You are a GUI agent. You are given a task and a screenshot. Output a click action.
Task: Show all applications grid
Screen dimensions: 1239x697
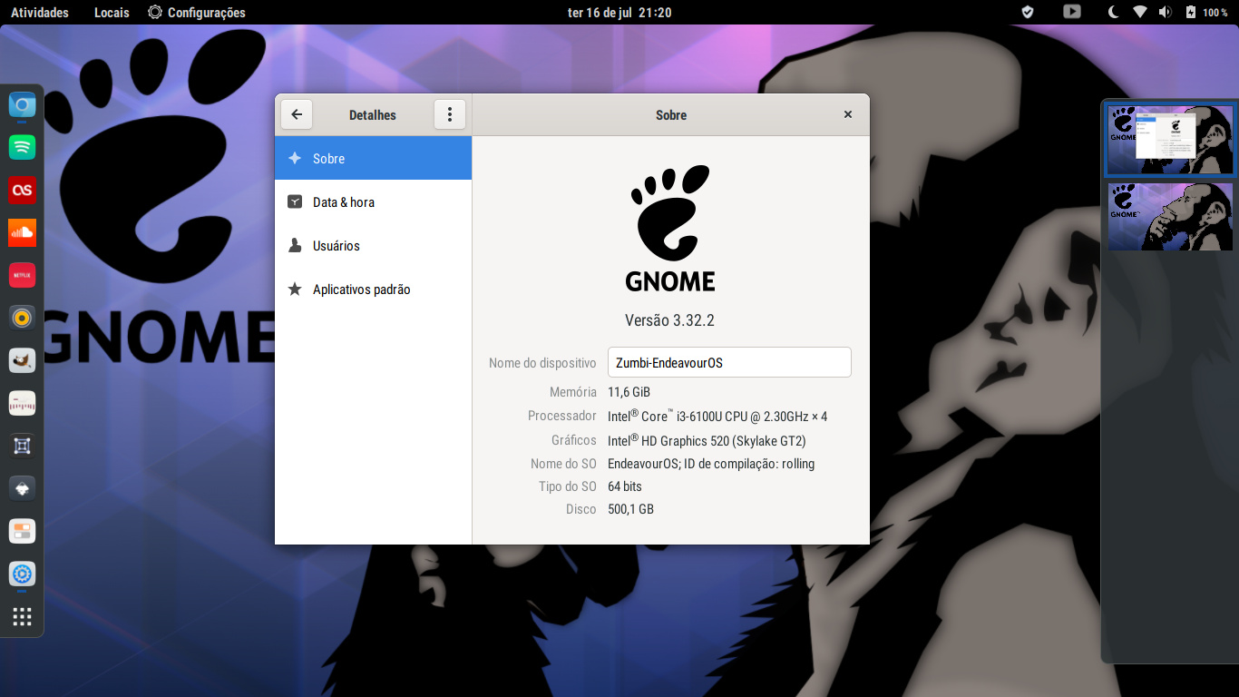click(23, 617)
